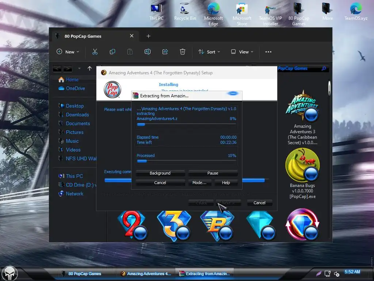Click the muted volume tray icon
Image resolution: width=374 pixels, height=281 pixels.
click(336, 274)
